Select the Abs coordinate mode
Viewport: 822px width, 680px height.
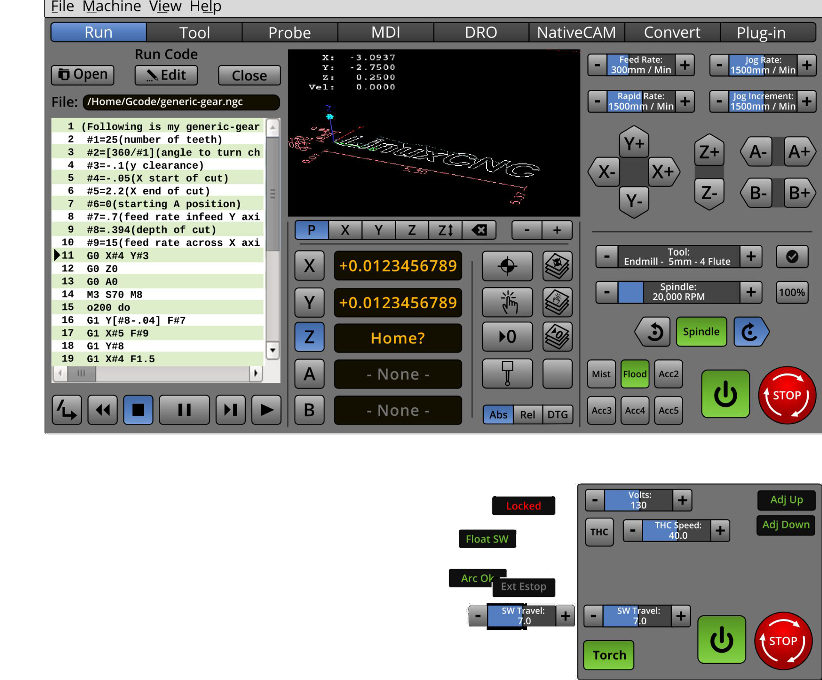tap(498, 415)
